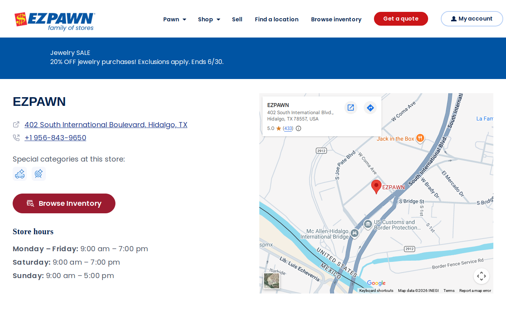Click the fullscreen map toggle icon
The width and height of the screenshot is (506, 316).
click(x=481, y=276)
